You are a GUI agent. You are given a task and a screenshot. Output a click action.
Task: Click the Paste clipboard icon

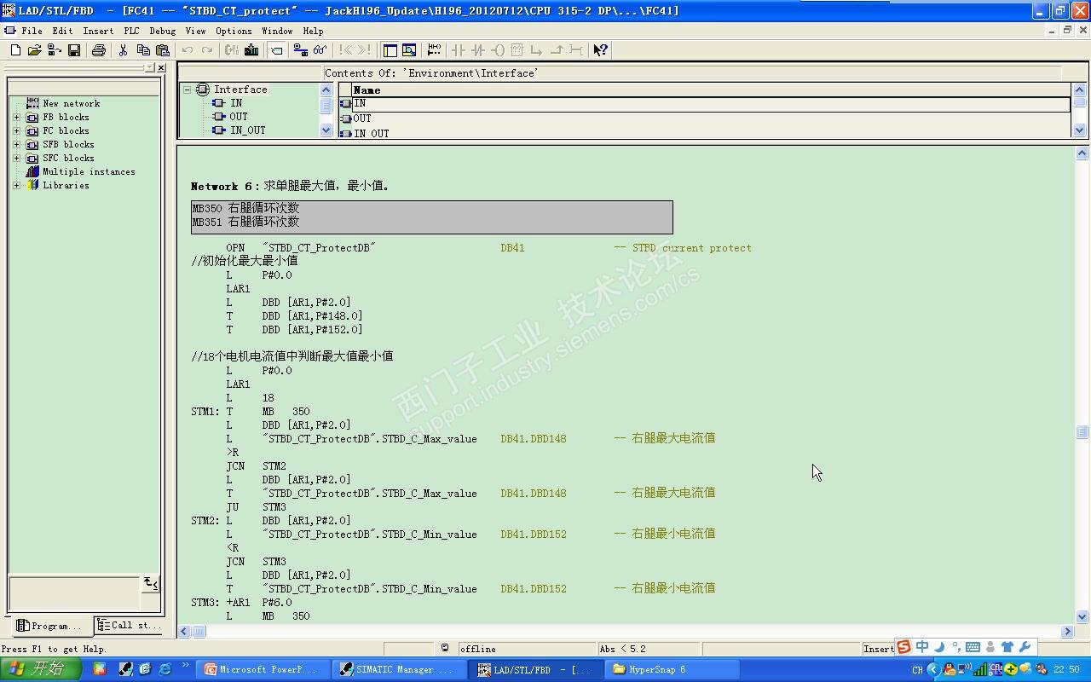click(163, 50)
